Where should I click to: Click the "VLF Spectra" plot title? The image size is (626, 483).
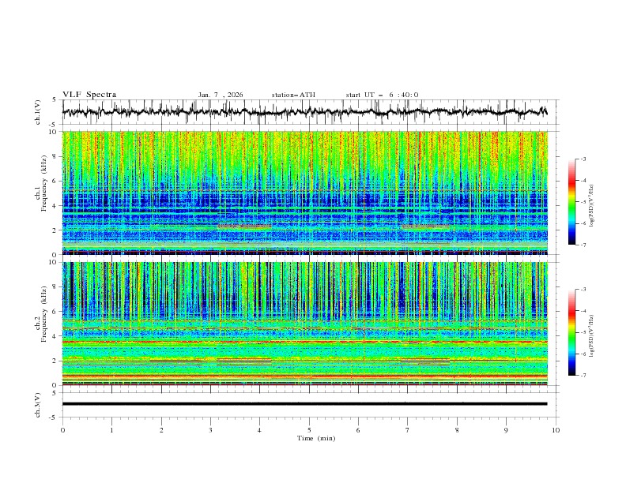89,95
